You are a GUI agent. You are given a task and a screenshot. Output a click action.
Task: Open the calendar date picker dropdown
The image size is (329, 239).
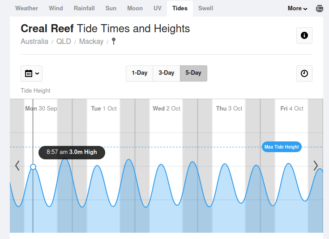click(x=32, y=73)
